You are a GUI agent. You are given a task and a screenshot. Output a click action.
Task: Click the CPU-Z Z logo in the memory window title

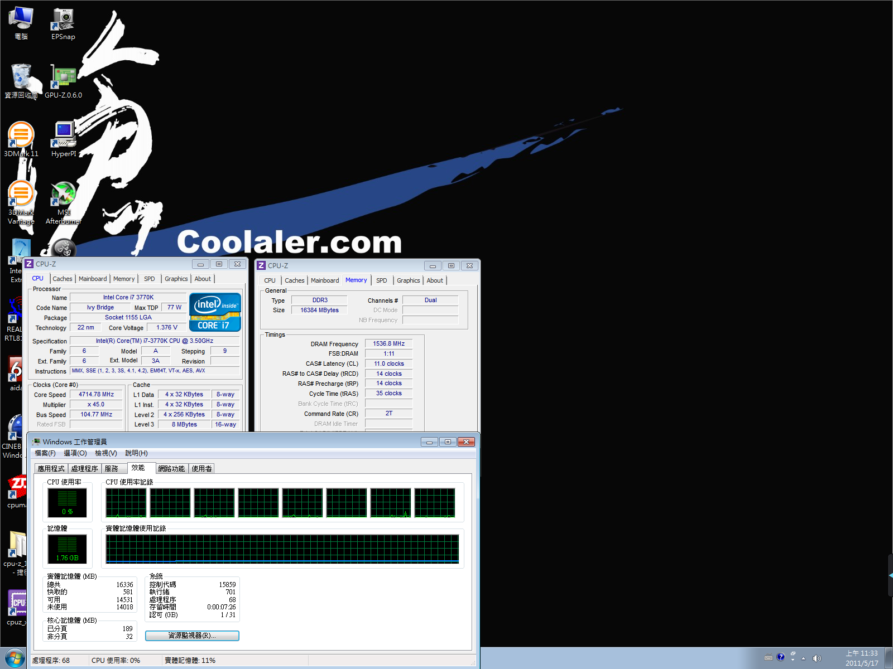click(261, 266)
